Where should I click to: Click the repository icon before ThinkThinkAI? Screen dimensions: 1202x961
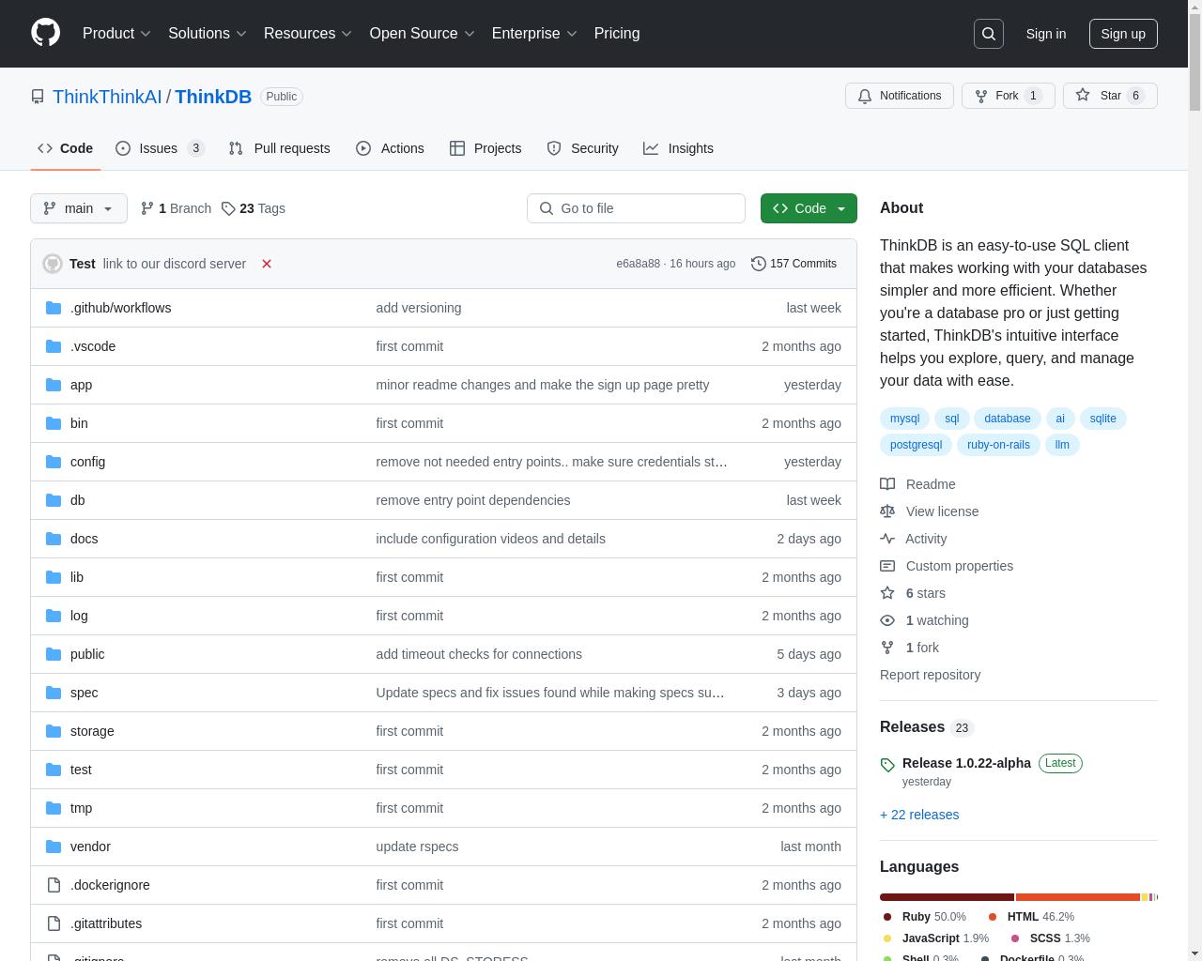pos(38,97)
